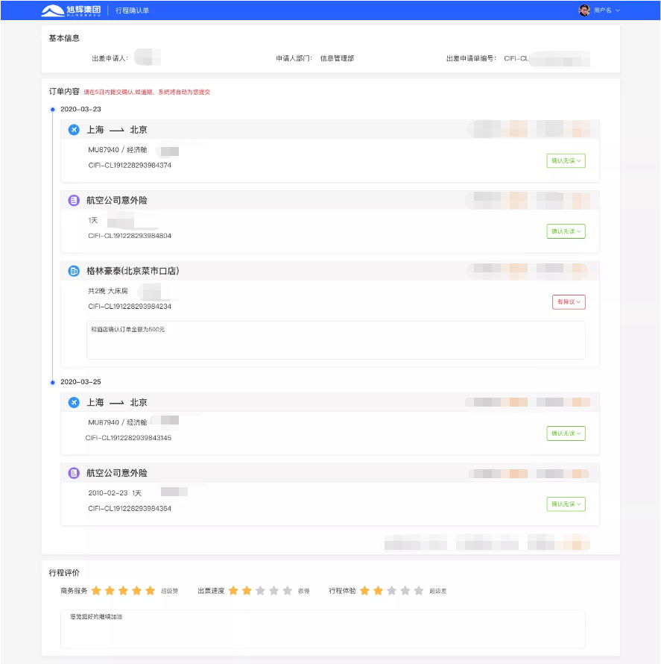Click insurance icon under 2020-03-23 section

click(x=74, y=201)
